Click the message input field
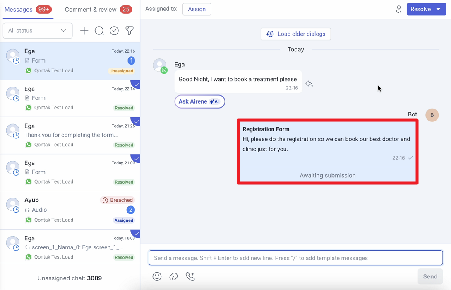 295,258
